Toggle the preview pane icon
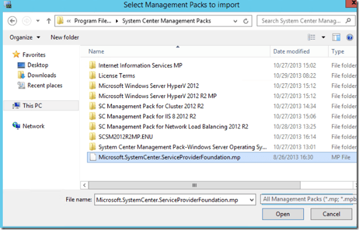 tap(336, 37)
